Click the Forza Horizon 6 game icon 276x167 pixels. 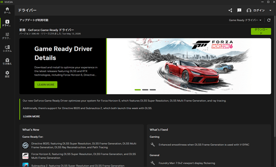coord(25,156)
